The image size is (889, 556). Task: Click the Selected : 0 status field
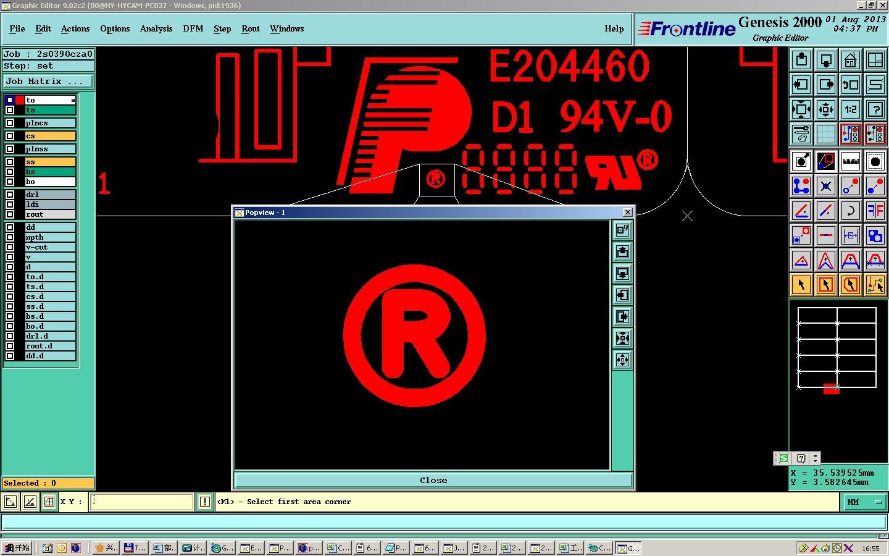[48, 483]
